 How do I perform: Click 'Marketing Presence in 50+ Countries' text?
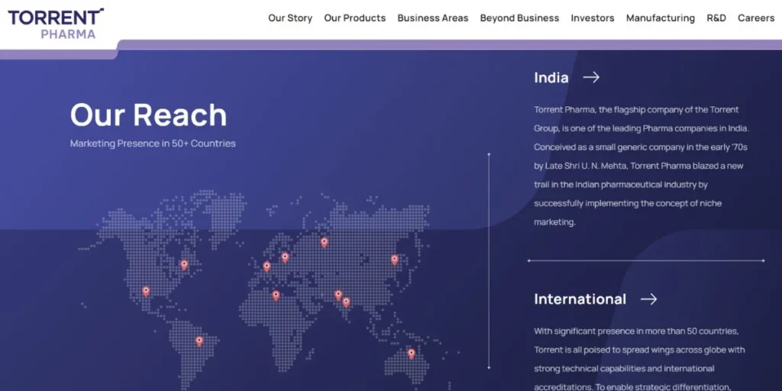point(153,144)
